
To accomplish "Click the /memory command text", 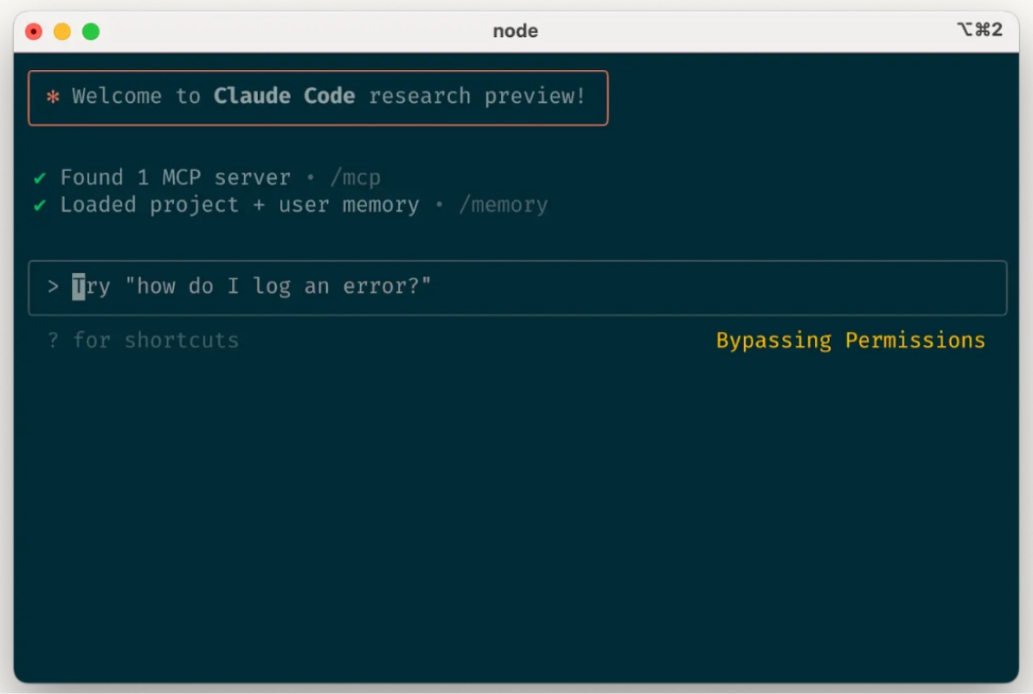I will tap(504, 205).
